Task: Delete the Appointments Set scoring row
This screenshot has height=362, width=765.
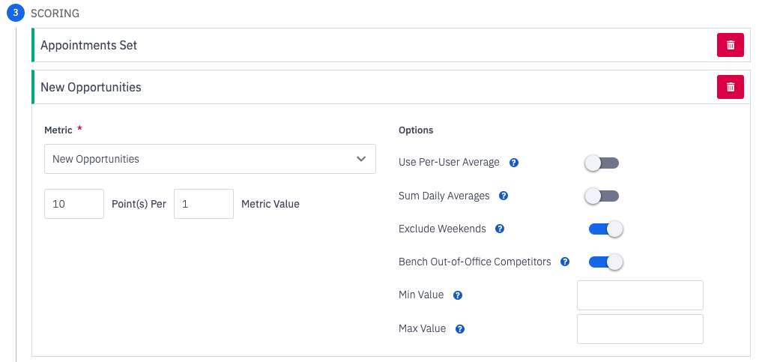Action: [730, 45]
